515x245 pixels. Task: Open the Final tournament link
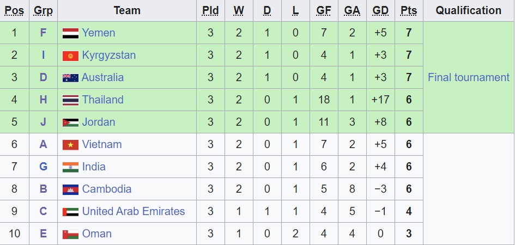(x=468, y=77)
